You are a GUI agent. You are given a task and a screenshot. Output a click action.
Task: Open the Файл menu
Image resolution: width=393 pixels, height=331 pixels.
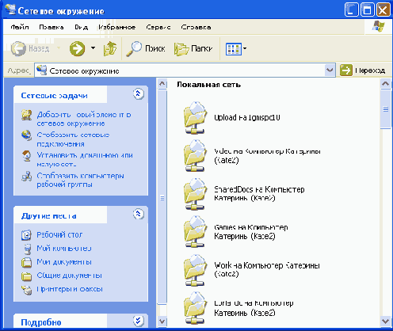click(x=20, y=27)
